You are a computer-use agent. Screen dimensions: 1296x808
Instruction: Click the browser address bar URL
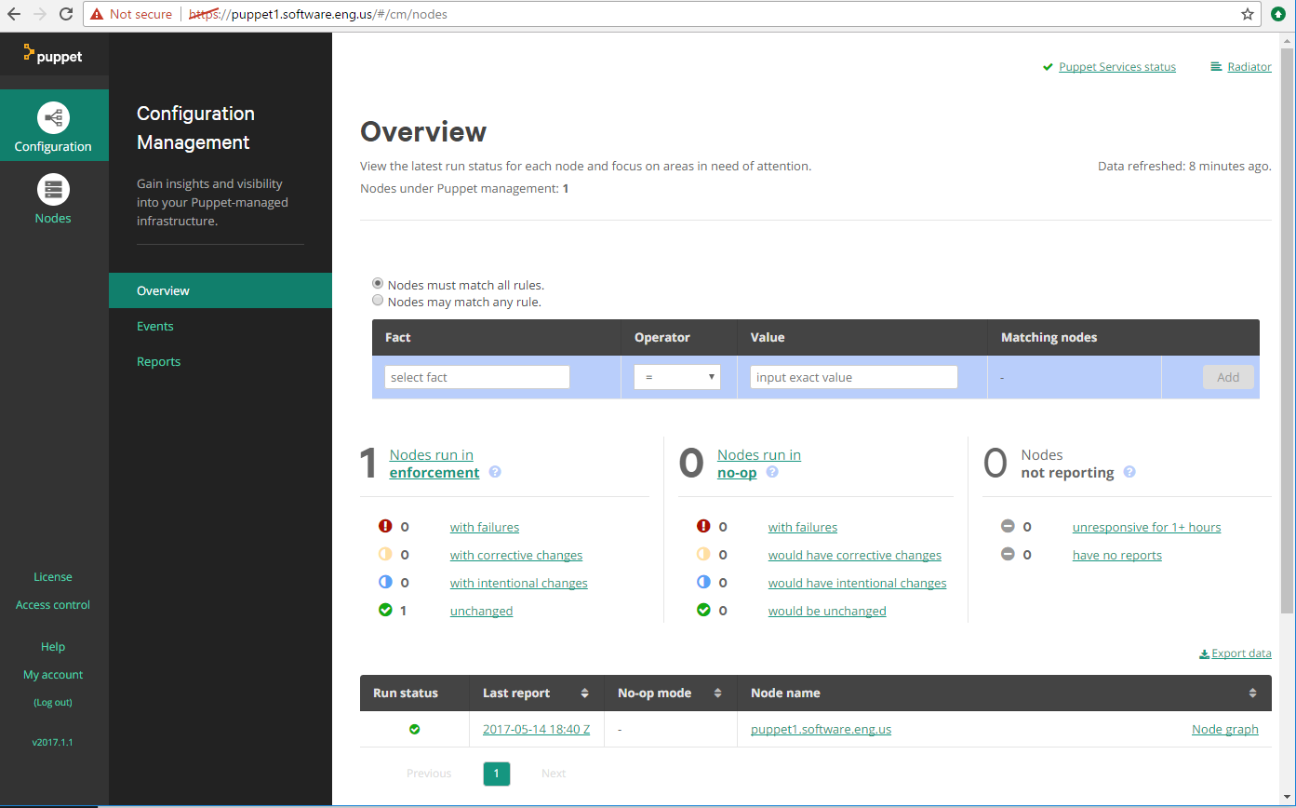(x=319, y=14)
